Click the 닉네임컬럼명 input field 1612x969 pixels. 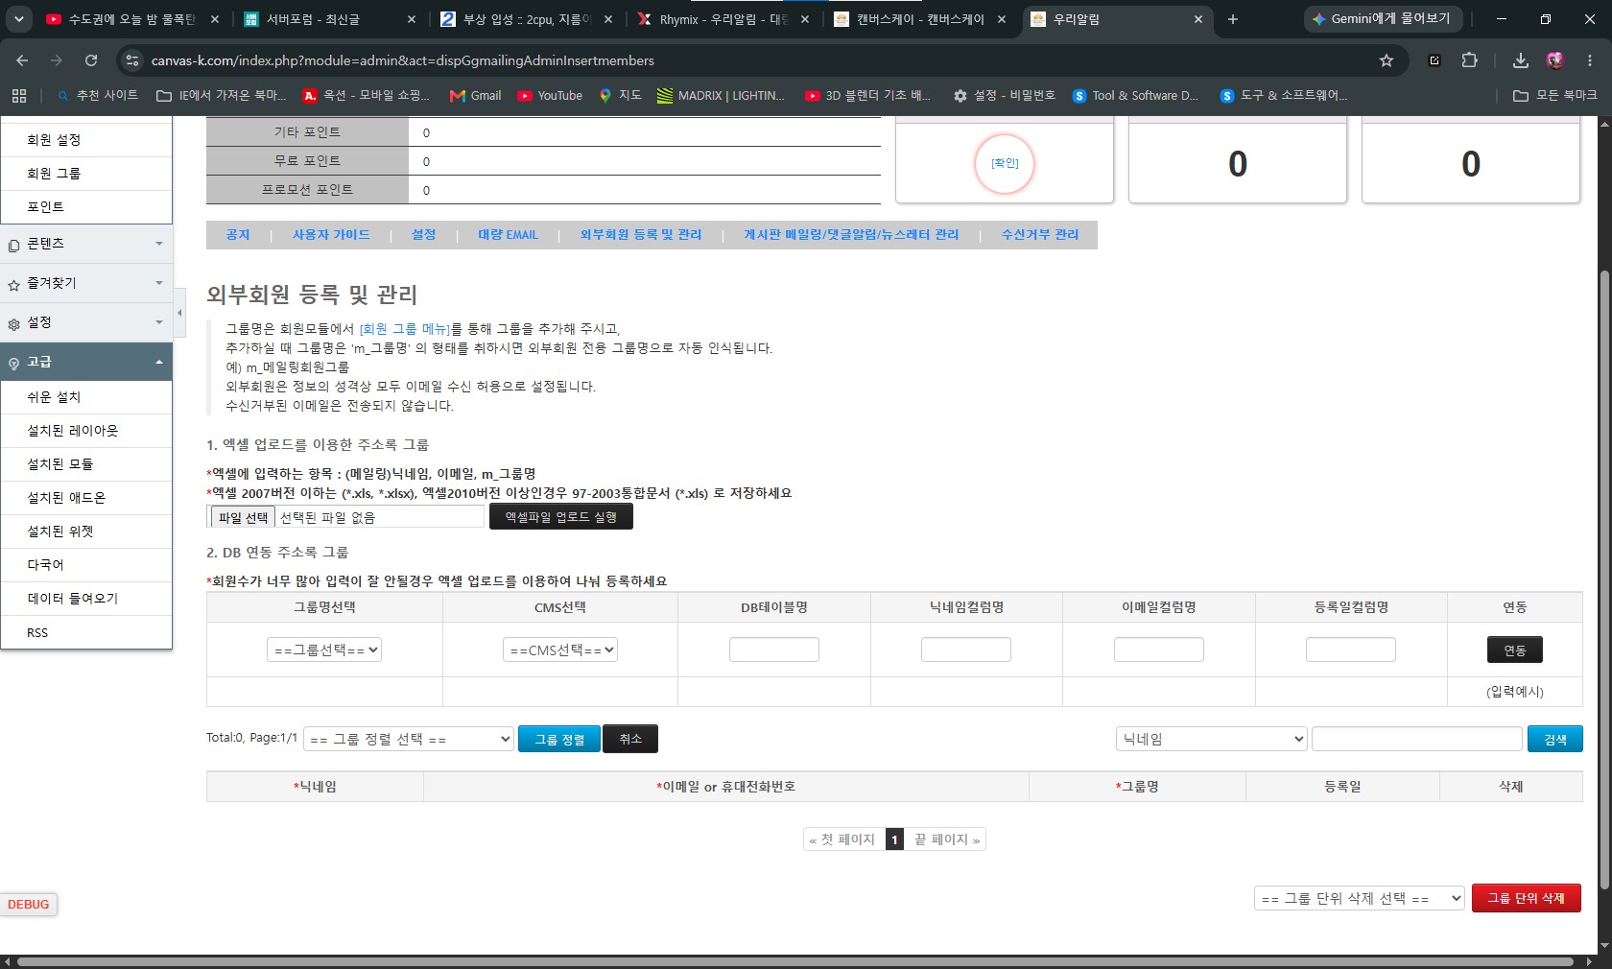(x=966, y=650)
